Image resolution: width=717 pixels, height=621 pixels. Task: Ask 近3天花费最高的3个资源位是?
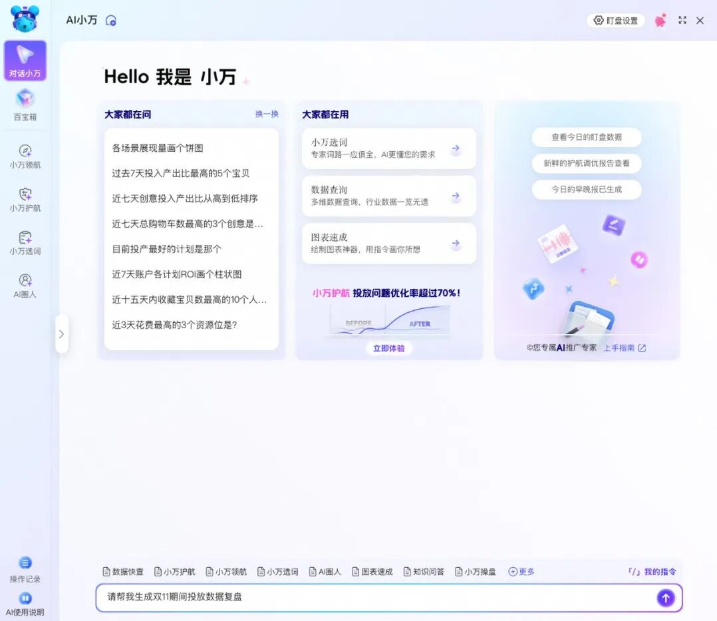(174, 325)
